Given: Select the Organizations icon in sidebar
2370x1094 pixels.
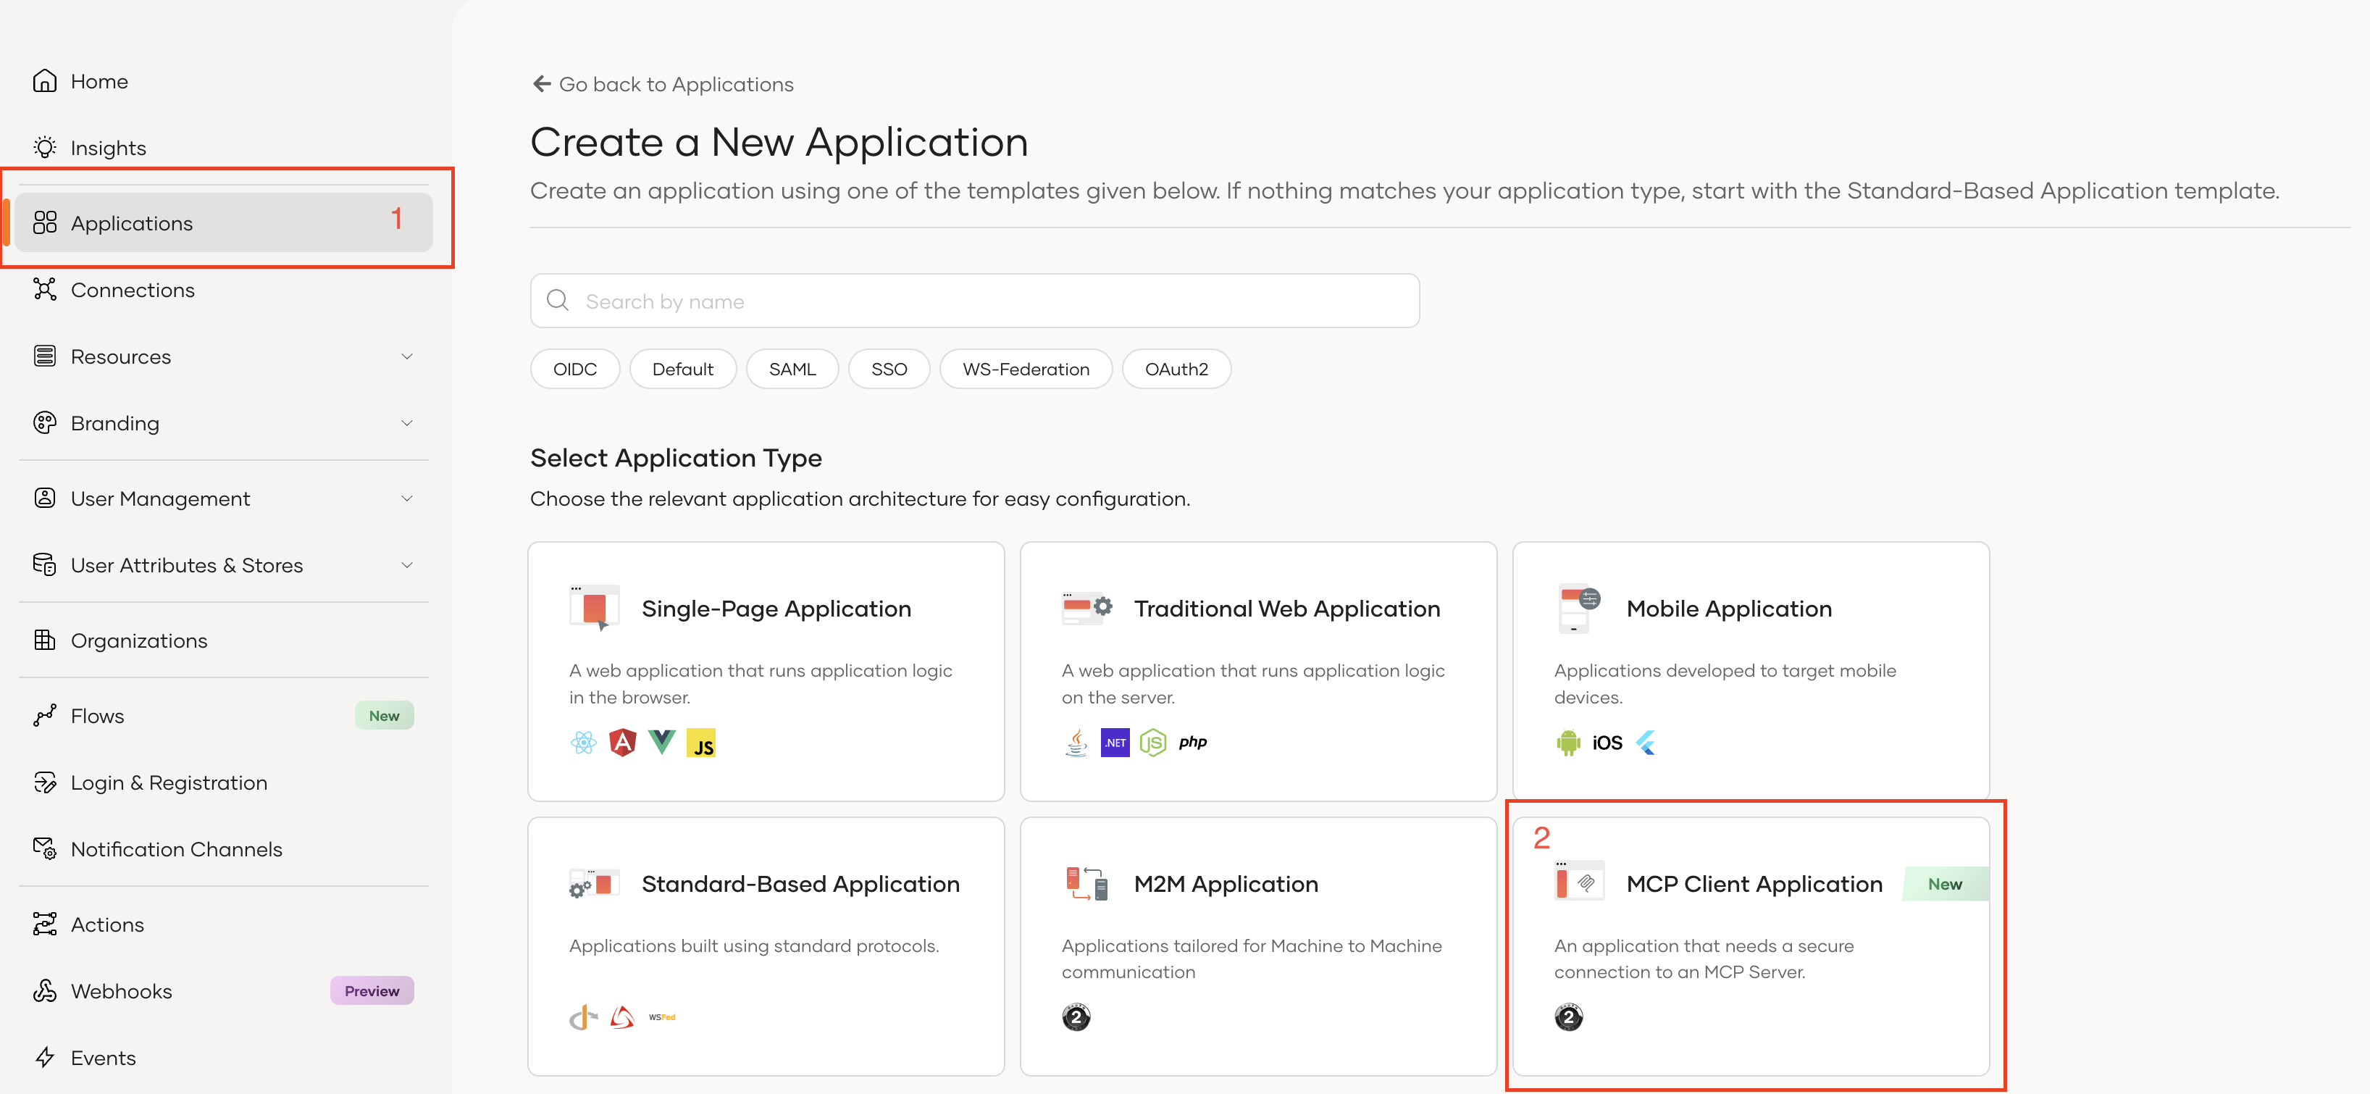Looking at the screenshot, I should 46,640.
